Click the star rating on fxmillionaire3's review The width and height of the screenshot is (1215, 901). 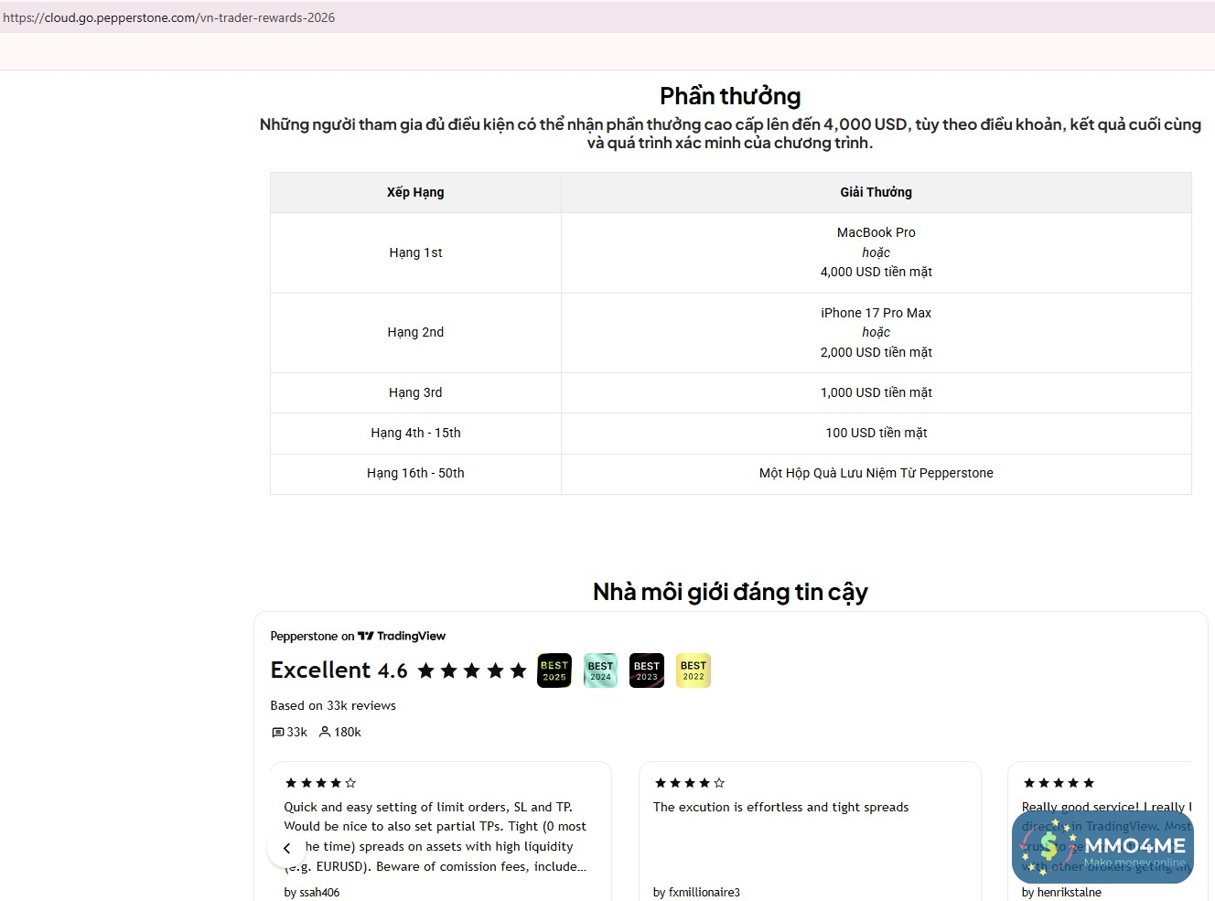click(x=690, y=783)
